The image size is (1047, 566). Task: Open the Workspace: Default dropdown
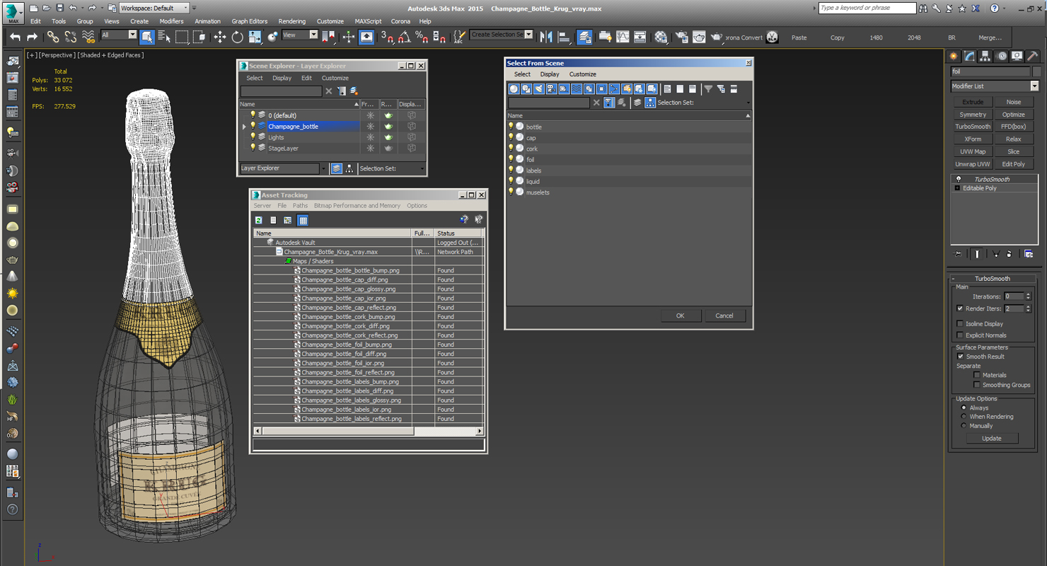coord(154,8)
